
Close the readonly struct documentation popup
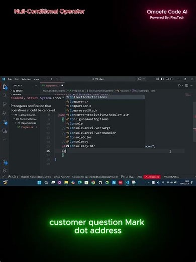(x=63, y=98)
